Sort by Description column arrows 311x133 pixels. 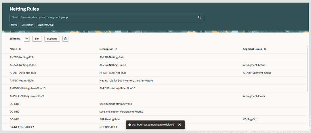pos(116,49)
